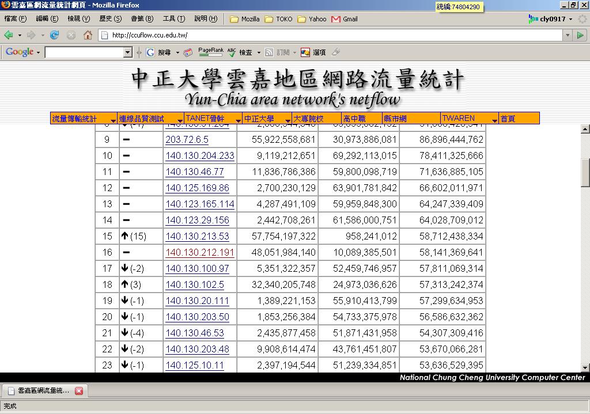Open IP link 140.130.204.233
590x414 pixels.
click(x=200, y=155)
